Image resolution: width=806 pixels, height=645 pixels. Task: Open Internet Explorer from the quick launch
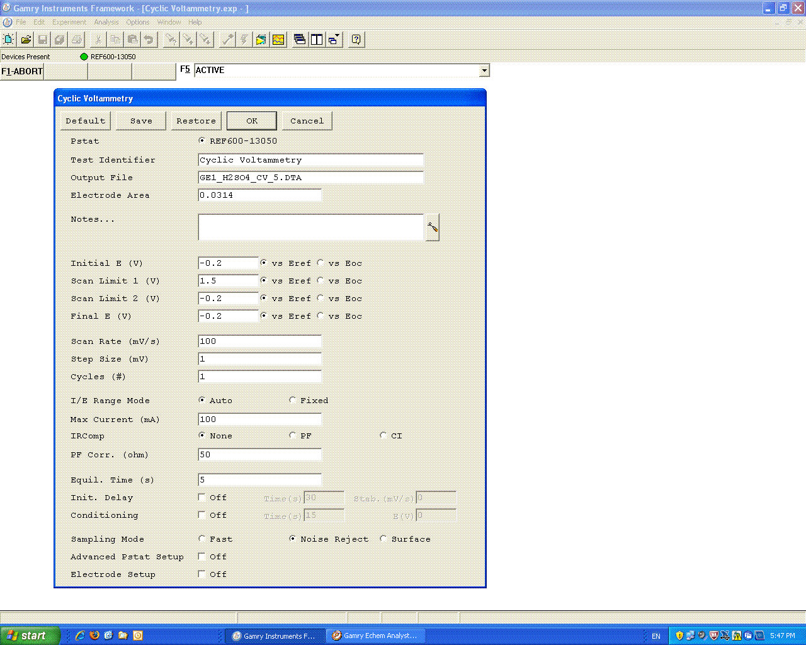80,636
